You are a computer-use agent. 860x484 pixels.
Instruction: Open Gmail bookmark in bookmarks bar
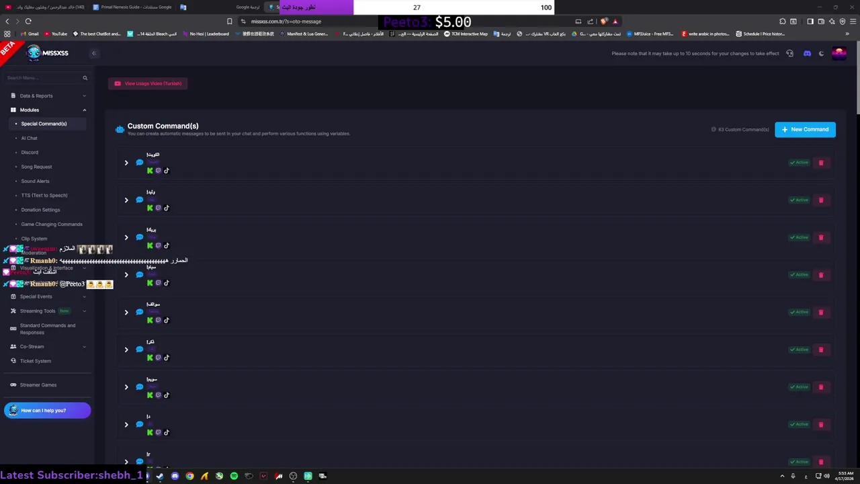30,34
